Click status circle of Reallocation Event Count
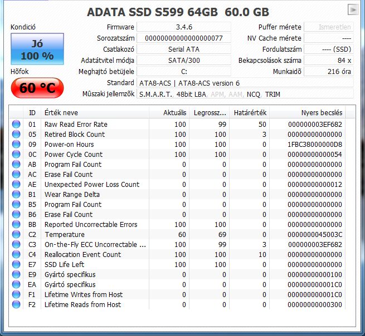The height and width of the screenshot is (336, 365). 16,254
